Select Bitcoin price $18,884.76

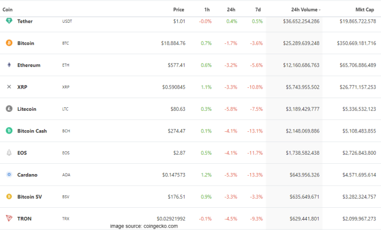coord(173,43)
